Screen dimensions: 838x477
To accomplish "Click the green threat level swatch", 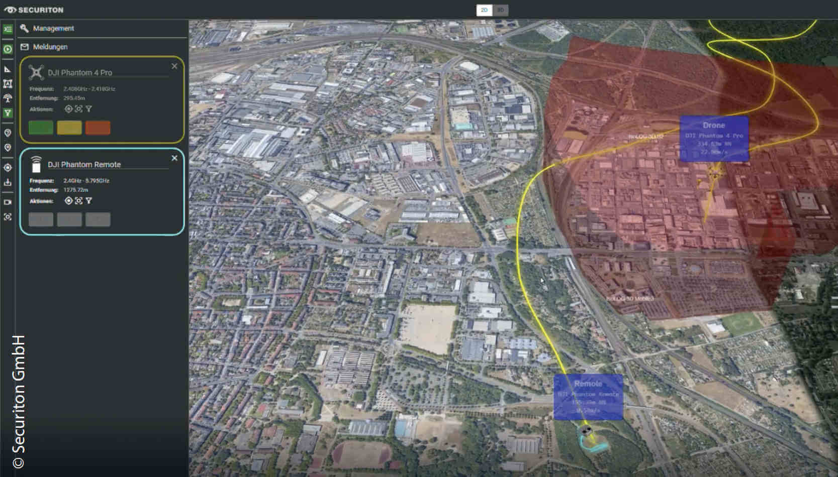I will (41, 128).
